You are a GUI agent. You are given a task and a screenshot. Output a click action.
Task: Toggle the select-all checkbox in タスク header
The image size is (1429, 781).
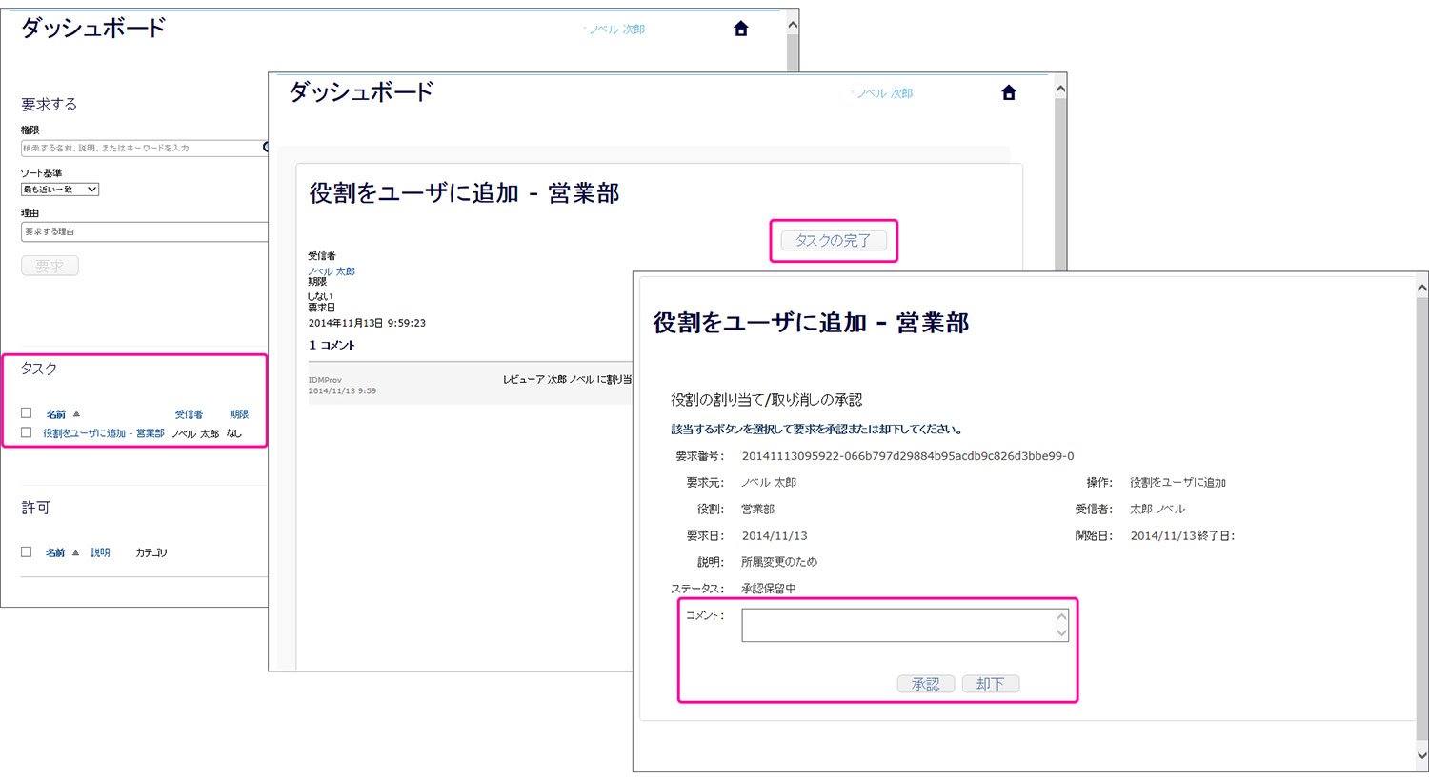[x=26, y=412]
